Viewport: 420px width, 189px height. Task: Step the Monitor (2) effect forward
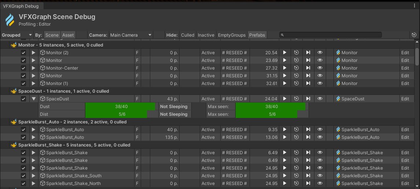pyautogui.click(x=308, y=53)
